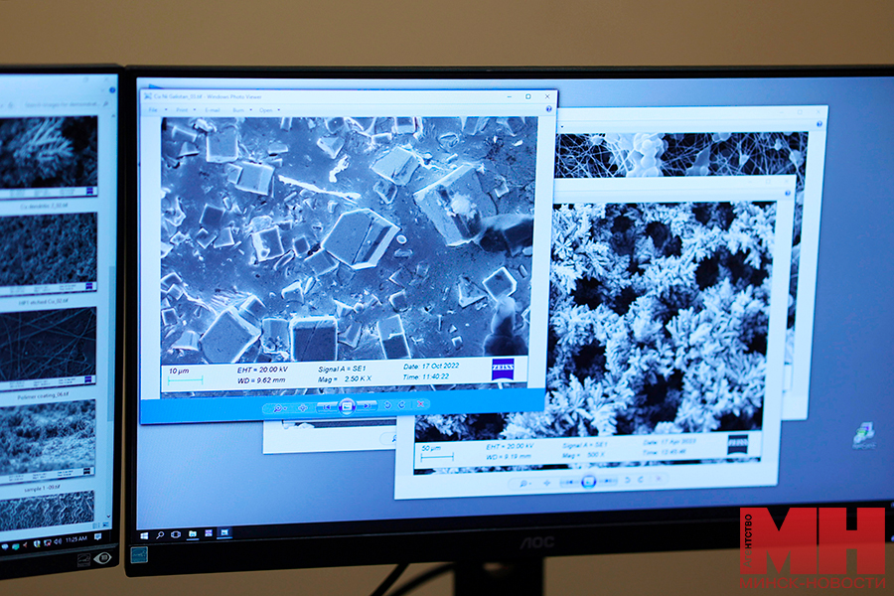Open the File menu dropdown
This screenshot has width=894, height=596.
[155, 109]
